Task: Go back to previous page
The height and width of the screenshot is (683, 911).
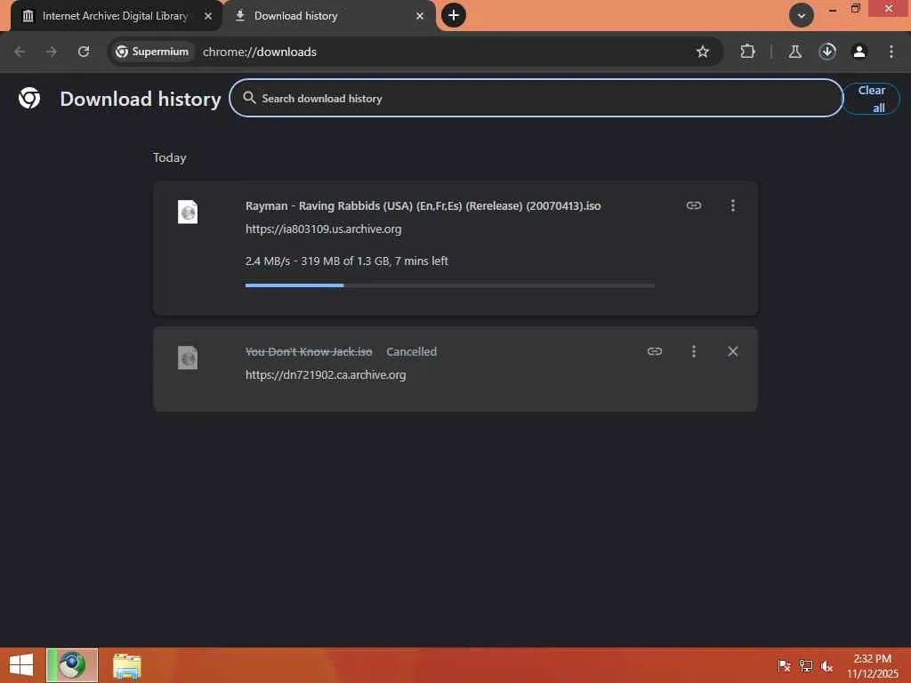Action: 20,52
